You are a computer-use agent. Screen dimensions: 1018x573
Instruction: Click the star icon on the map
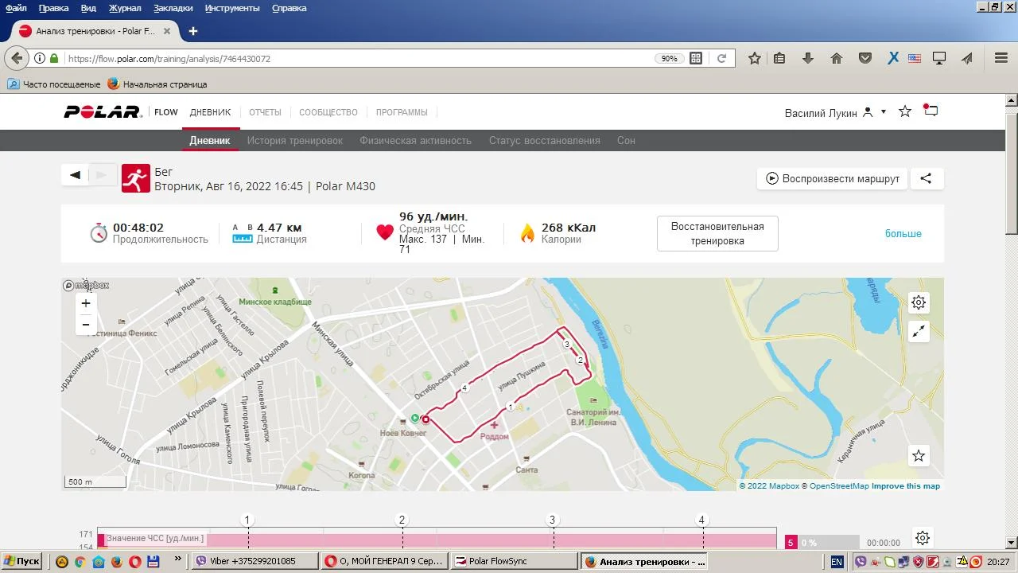(919, 456)
